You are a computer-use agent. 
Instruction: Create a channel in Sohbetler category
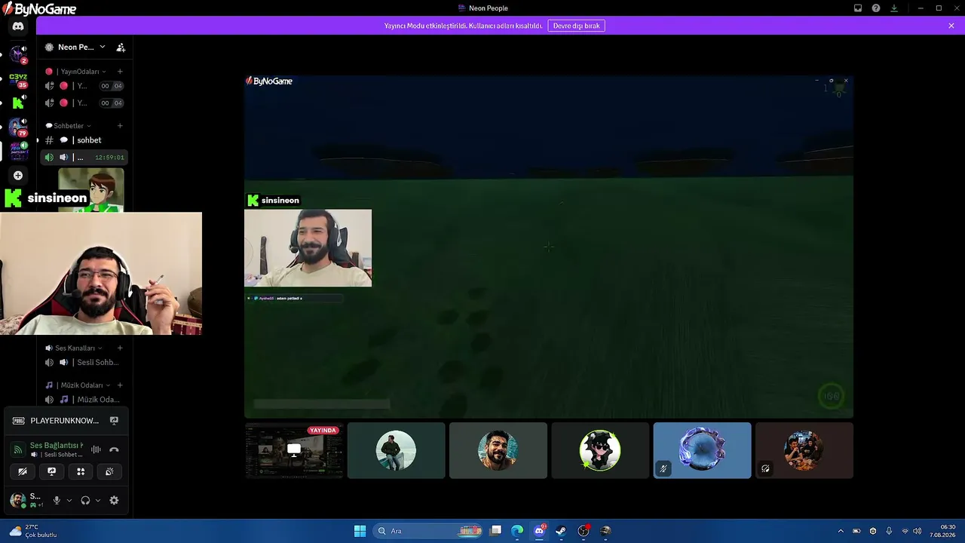(x=120, y=126)
